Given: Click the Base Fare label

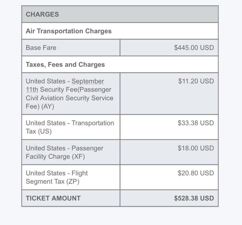Looking at the screenshot, I should pos(41,48).
